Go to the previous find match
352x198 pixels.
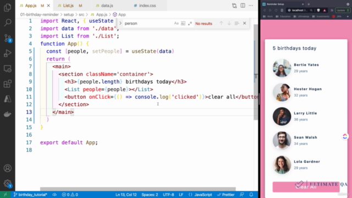tap(221, 23)
